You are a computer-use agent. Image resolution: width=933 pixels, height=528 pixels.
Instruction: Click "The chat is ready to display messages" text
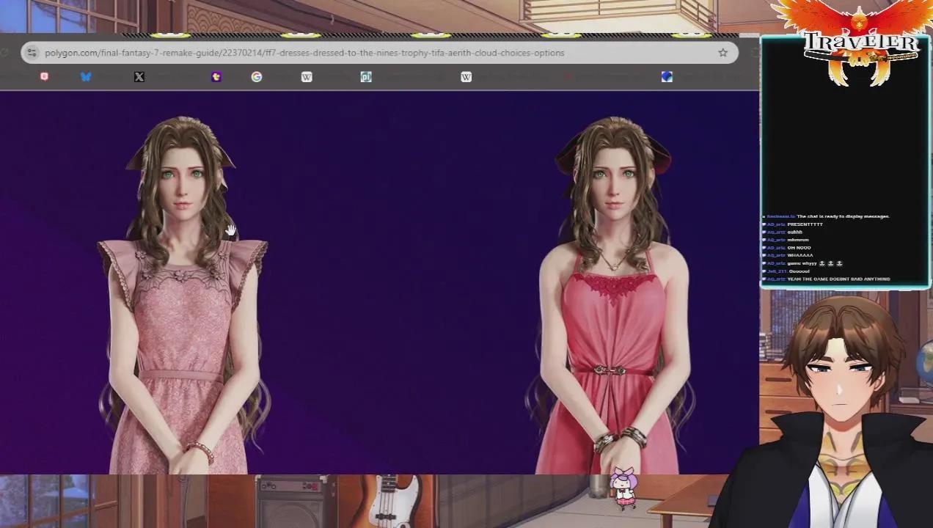pos(843,216)
